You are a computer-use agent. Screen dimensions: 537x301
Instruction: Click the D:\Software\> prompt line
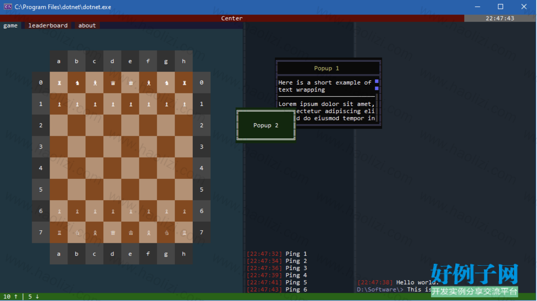(395, 289)
